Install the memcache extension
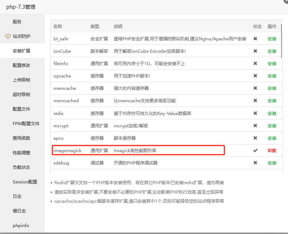 pyautogui.click(x=272, y=88)
